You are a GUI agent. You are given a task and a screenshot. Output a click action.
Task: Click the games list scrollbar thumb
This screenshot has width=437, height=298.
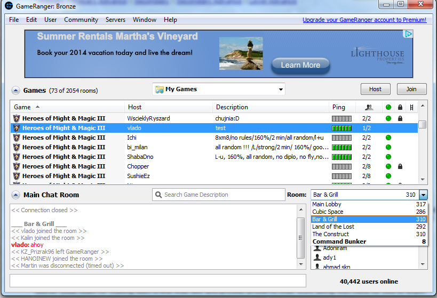tap(423, 124)
